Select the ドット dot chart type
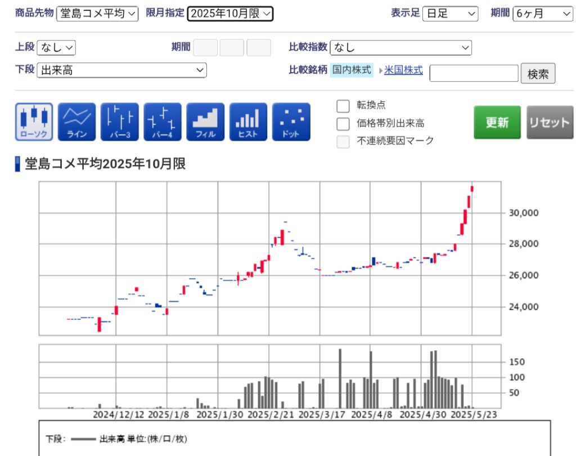This screenshot has width=576, height=456. click(x=291, y=122)
